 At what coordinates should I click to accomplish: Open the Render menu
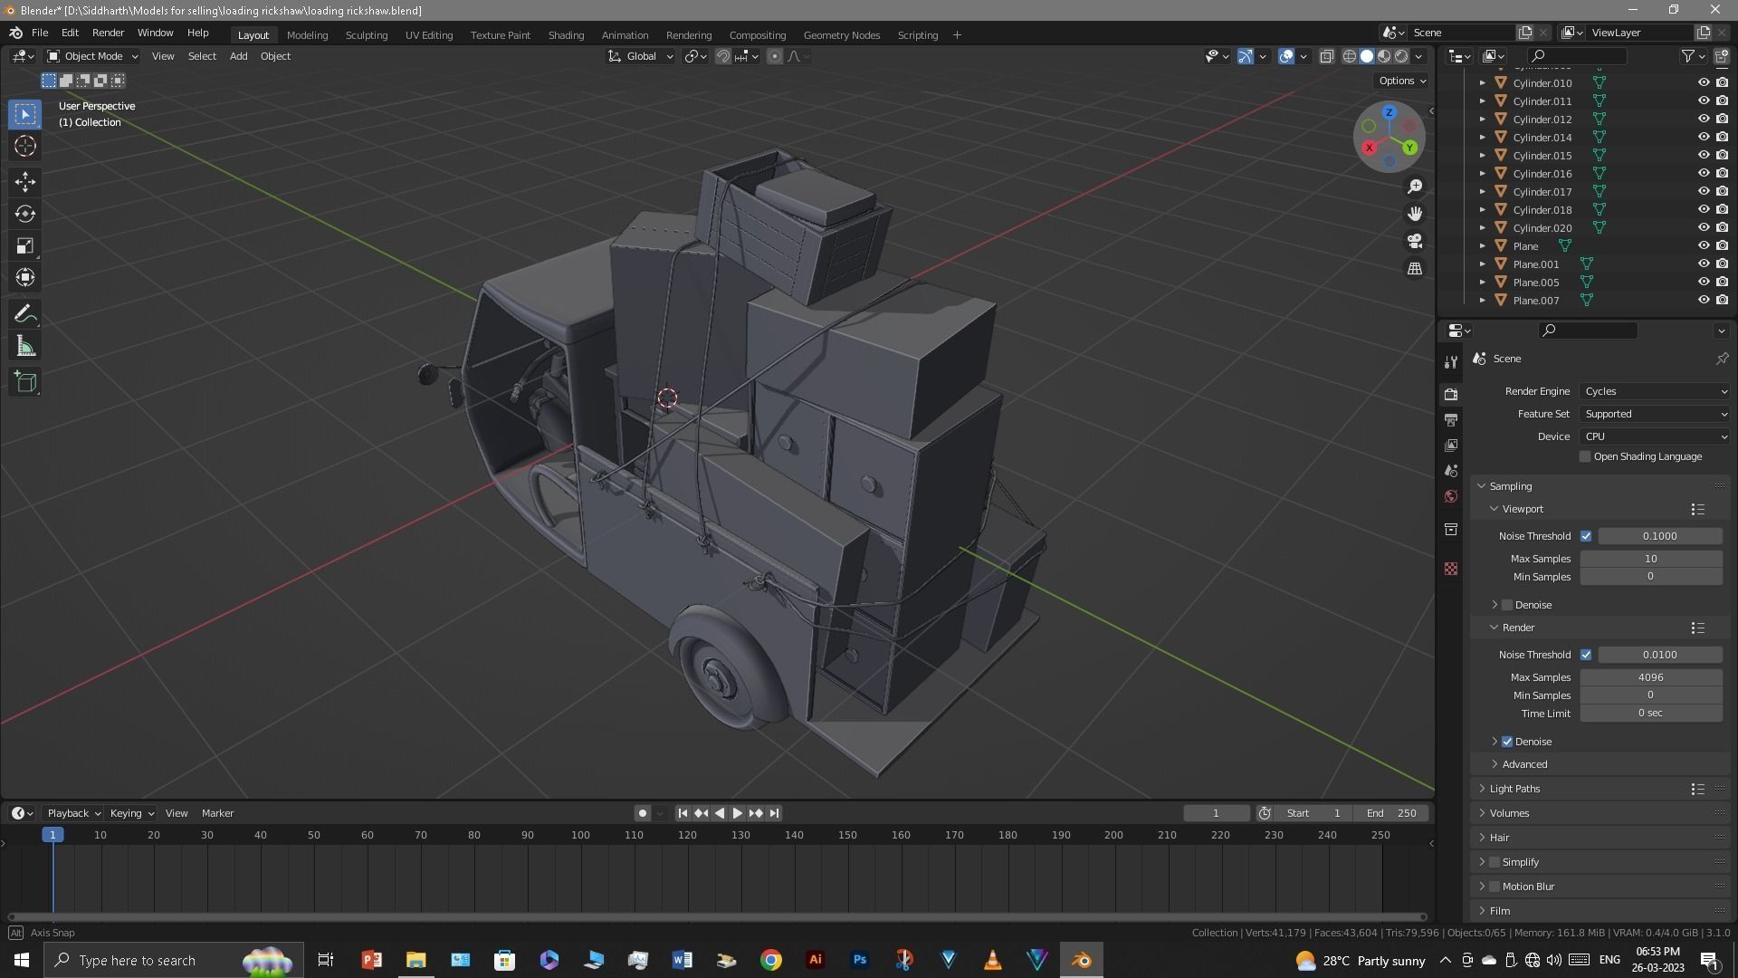pyautogui.click(x=108, y=33)
